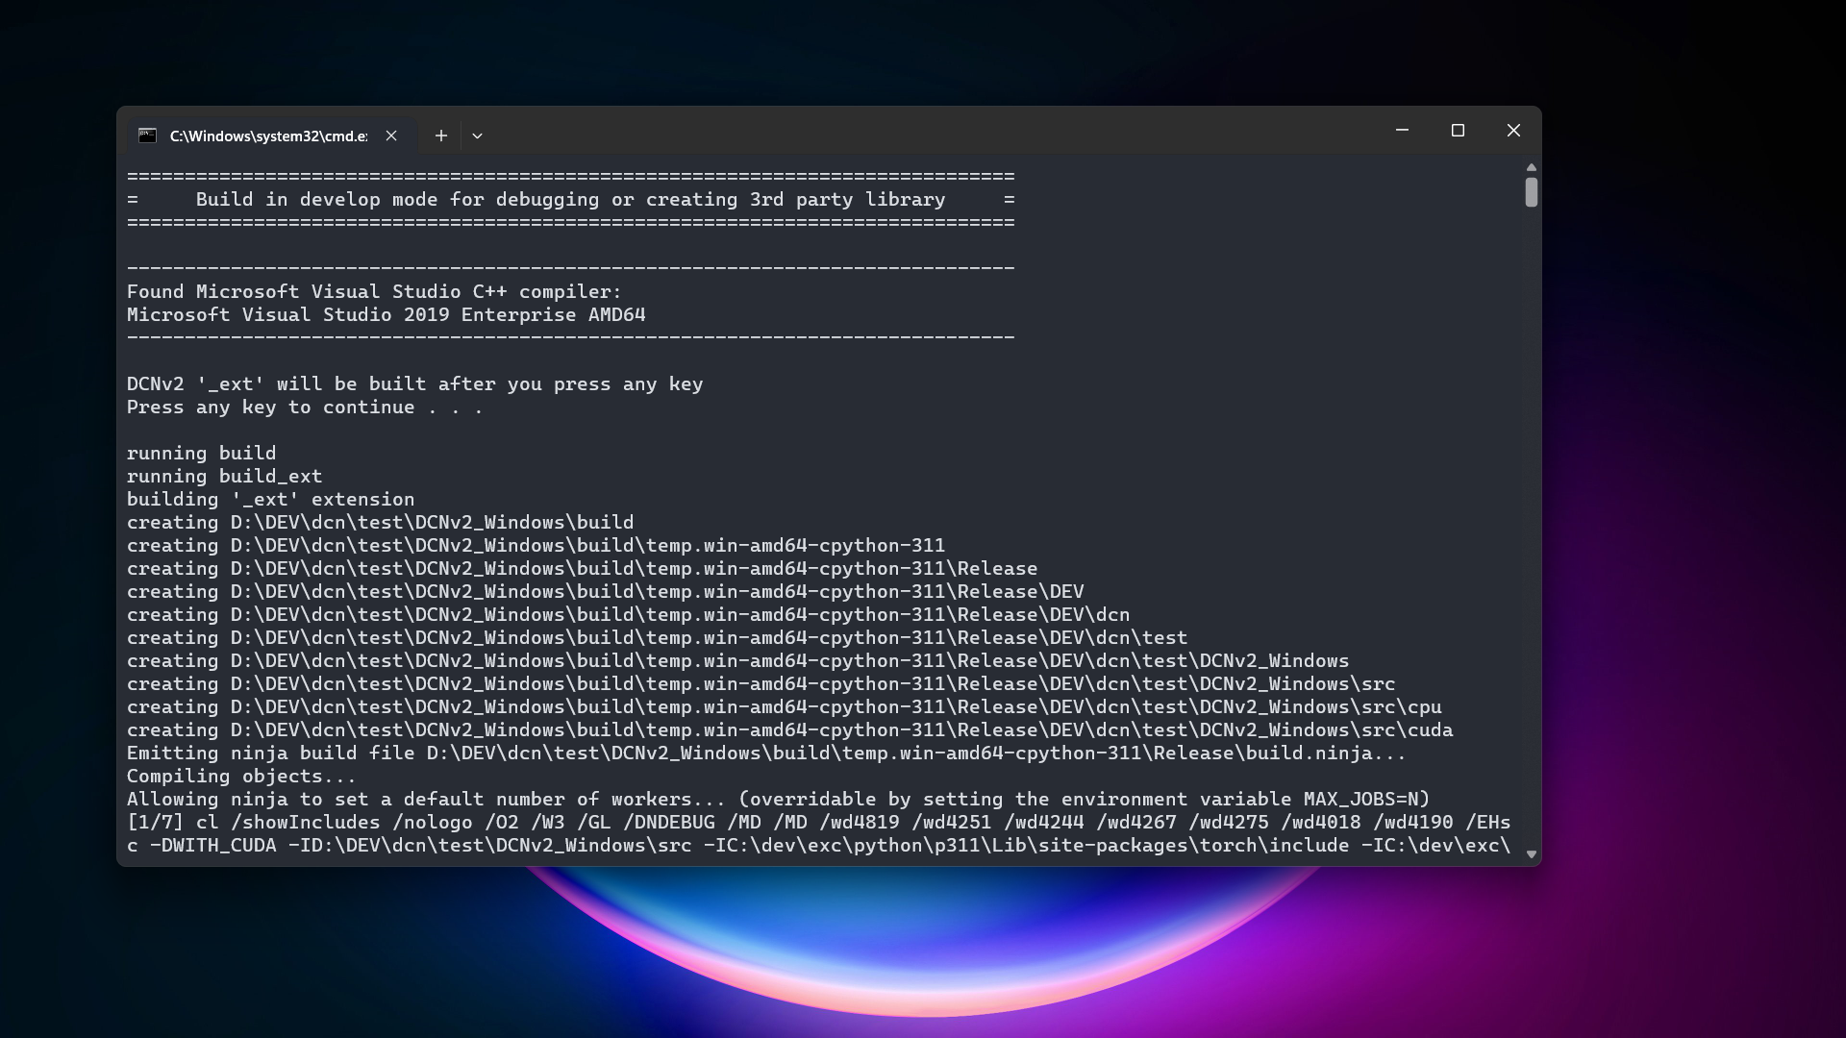Select the C:\Windows\system32\cmd.exe tab
Viewport: 1846px width, 1038px height.
pos(267,136)
